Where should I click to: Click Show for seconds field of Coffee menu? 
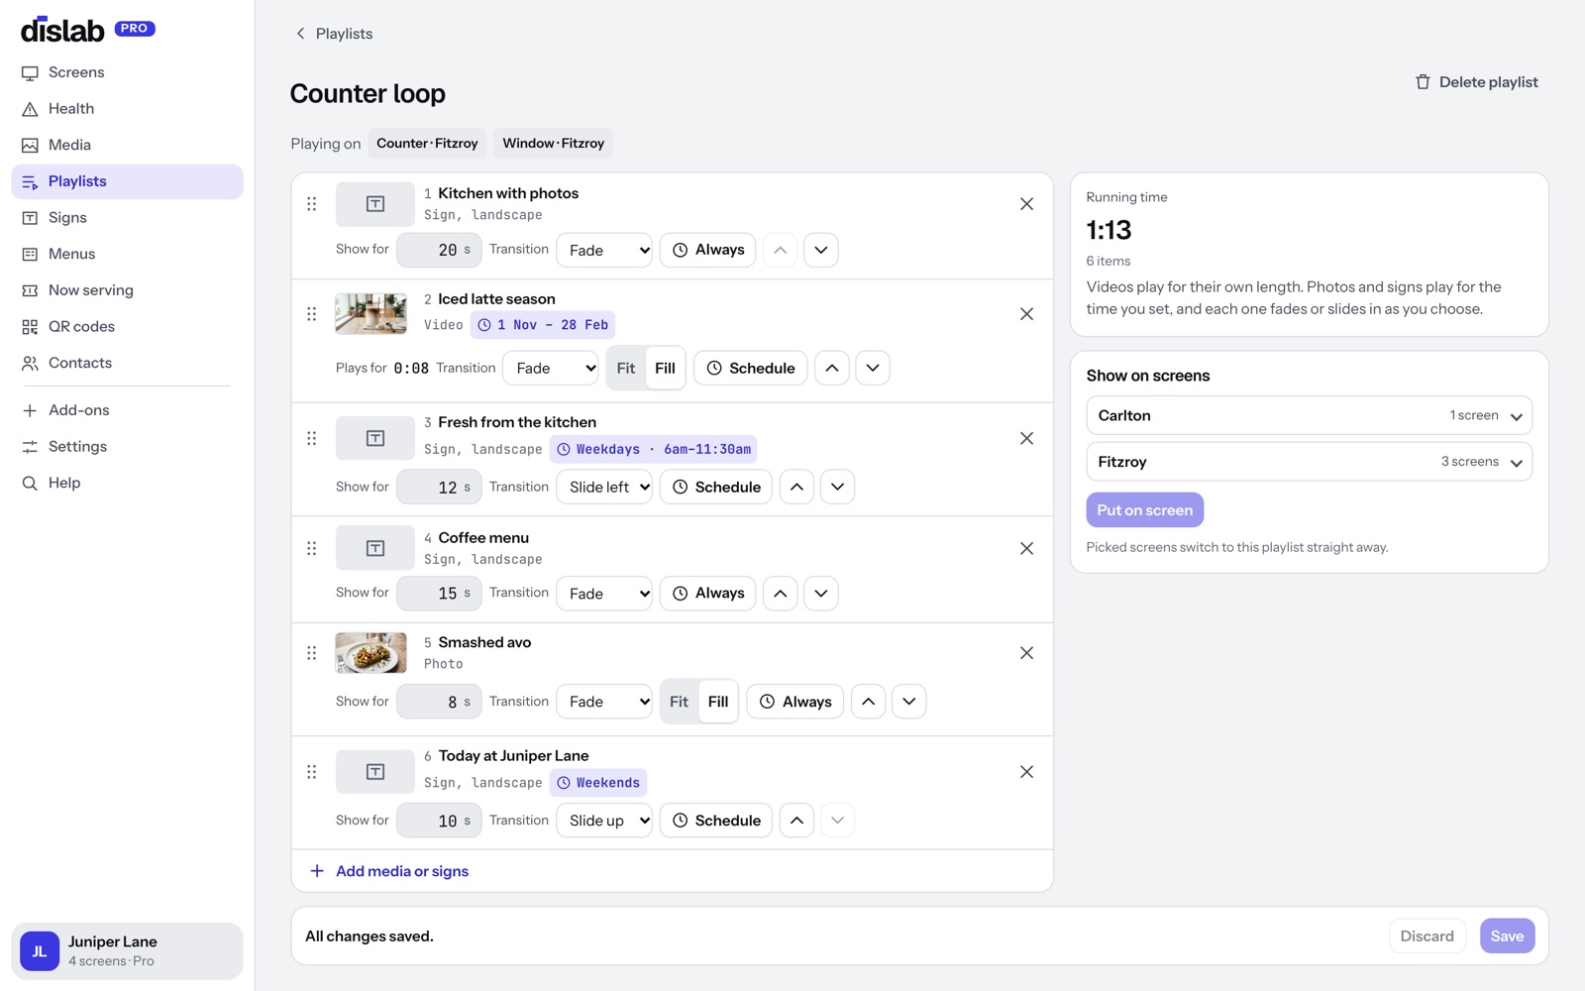pyautogui.click(x=439, y=594)
